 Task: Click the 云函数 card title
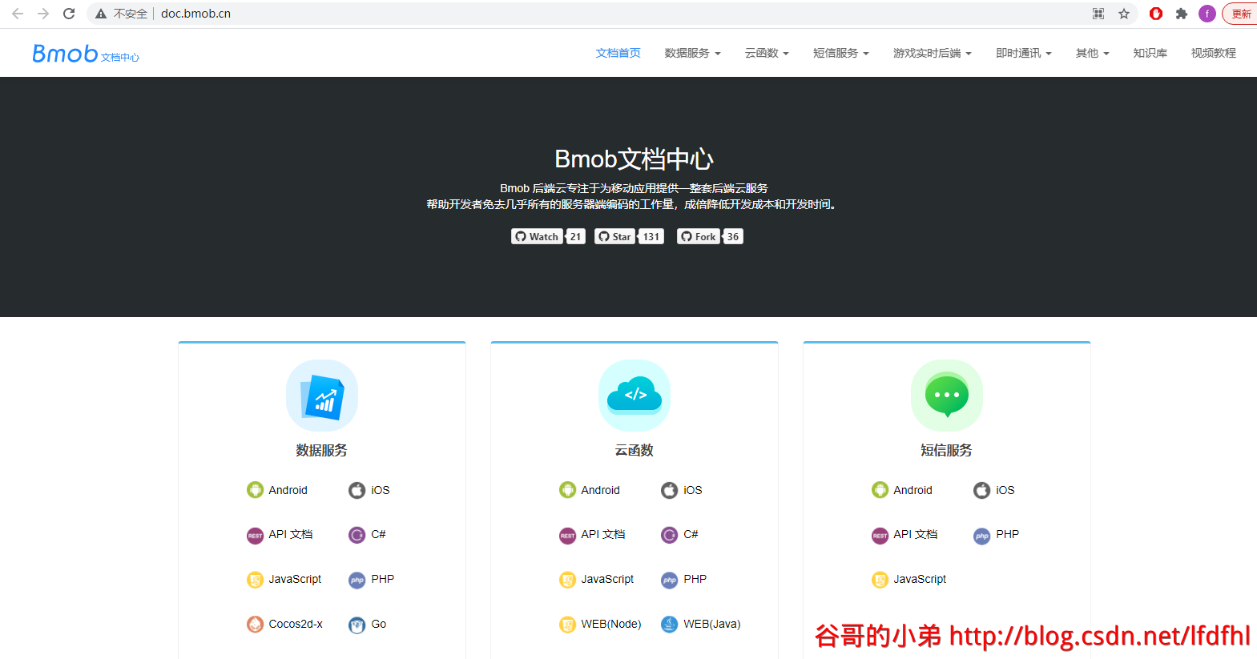(635, 450)
